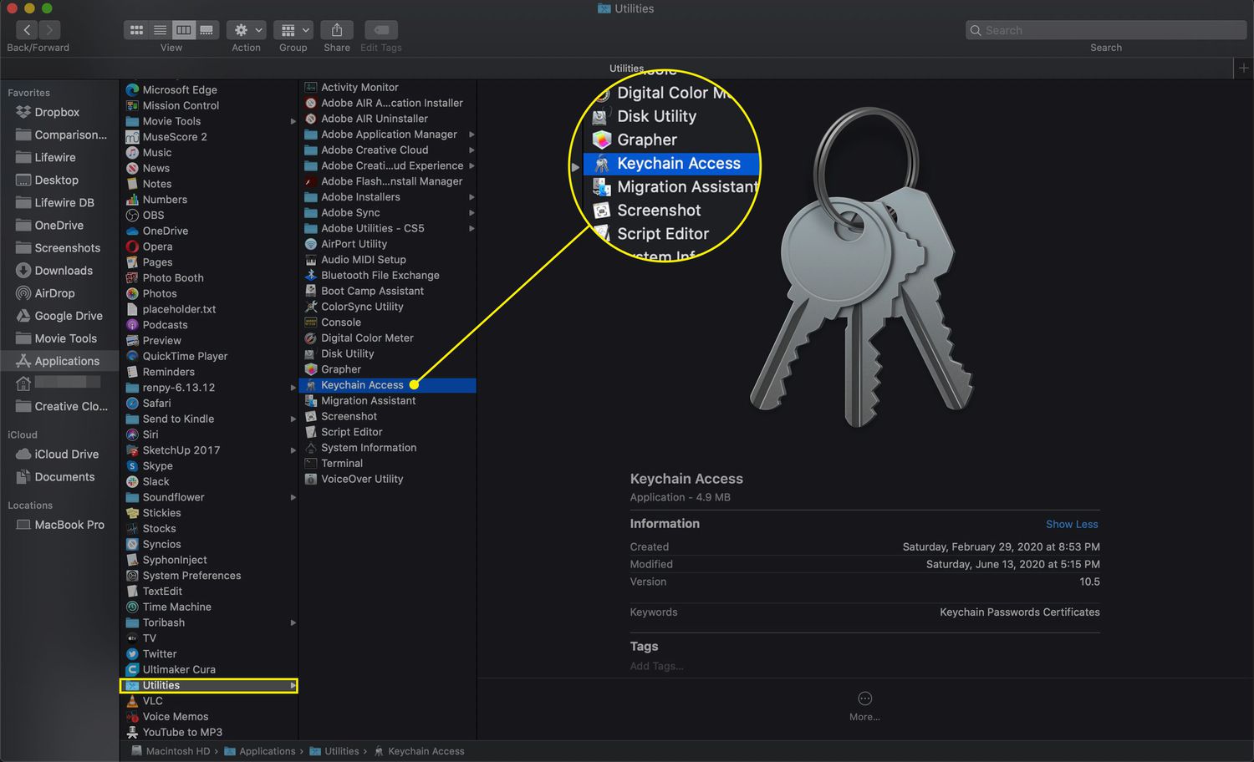Open Lifewire folder in sidebar

[55, 157]
